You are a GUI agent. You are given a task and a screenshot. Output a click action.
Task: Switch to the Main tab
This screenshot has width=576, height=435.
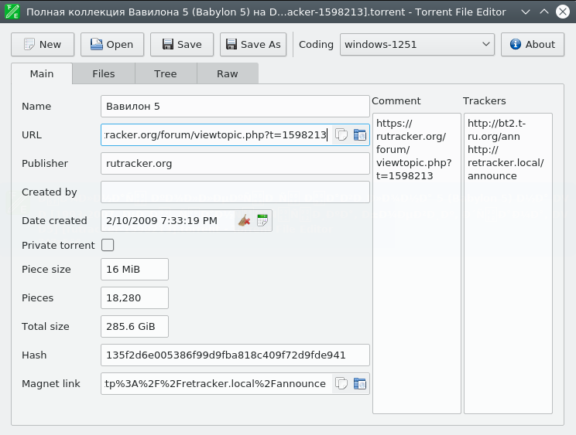(42, 73)
